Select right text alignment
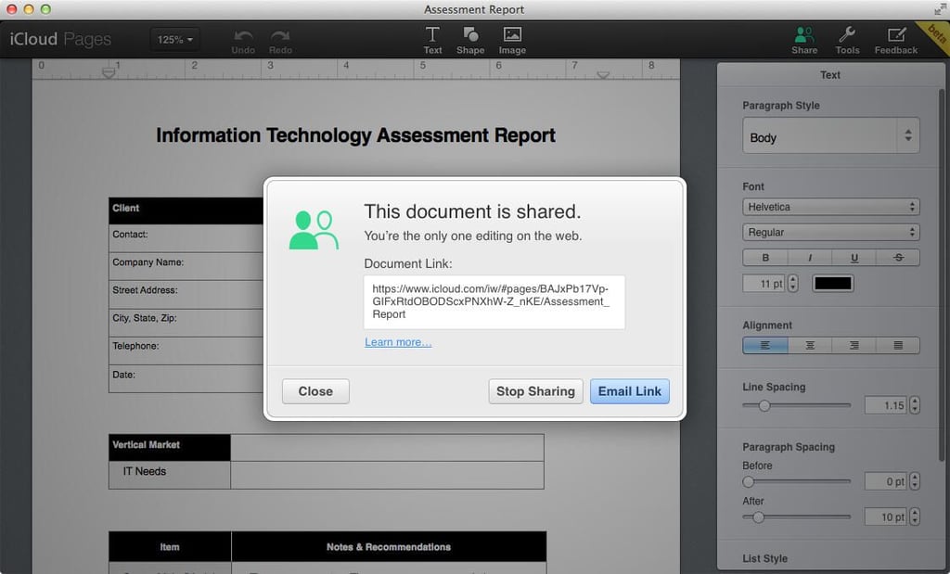 (x=854, y=345)
